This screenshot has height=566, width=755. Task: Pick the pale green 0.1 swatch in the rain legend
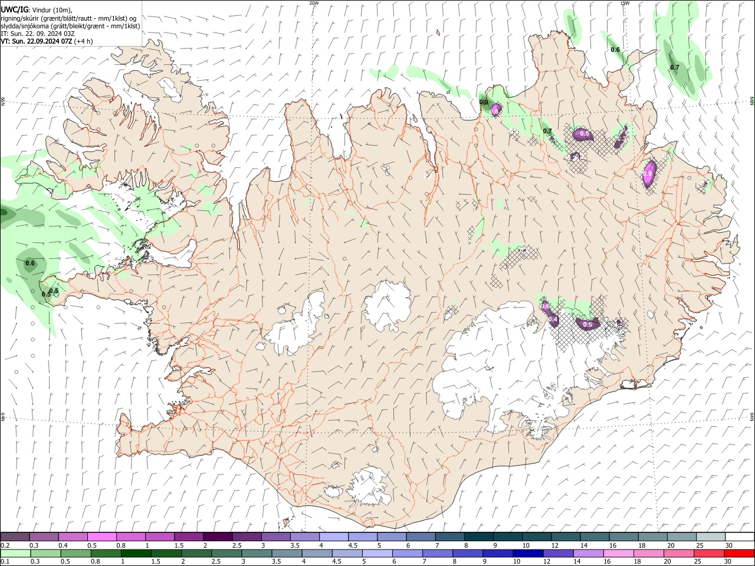pos(15,553)
